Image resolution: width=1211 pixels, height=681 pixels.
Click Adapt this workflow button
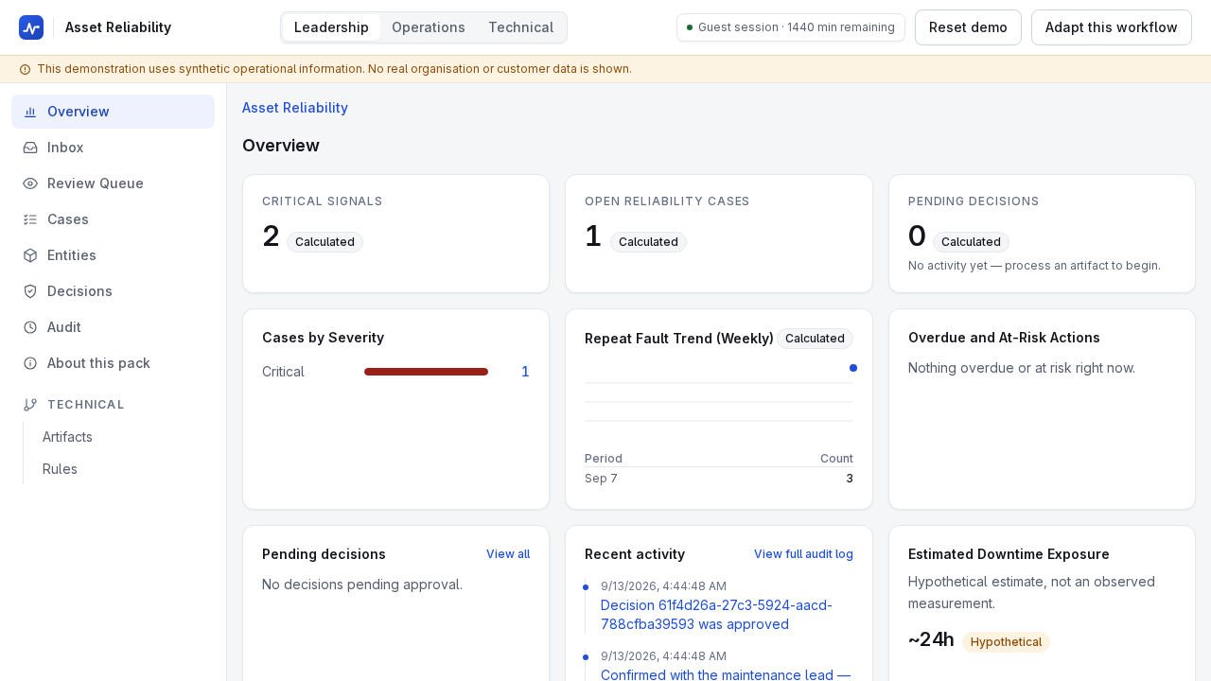point(1112,27)
